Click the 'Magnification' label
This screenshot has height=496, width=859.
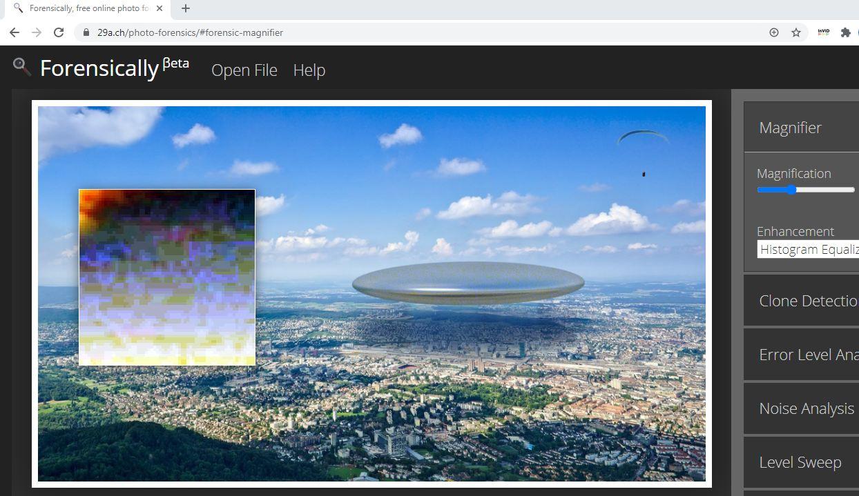(x=793, y=173)
